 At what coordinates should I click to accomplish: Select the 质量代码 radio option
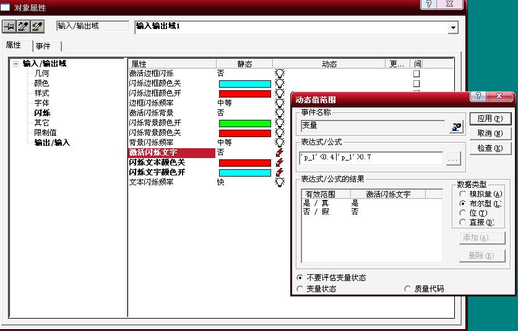[407, 289]
